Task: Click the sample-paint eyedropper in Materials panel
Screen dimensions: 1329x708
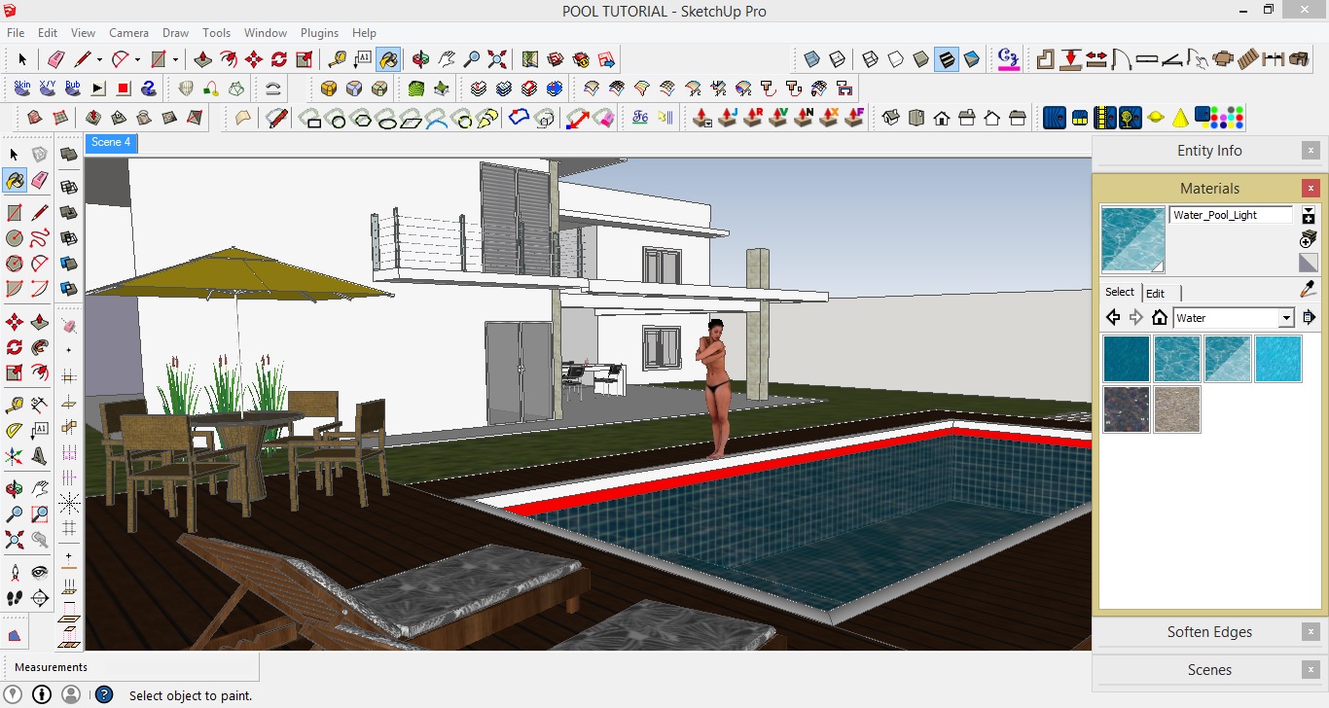Action: point(1305,290)
